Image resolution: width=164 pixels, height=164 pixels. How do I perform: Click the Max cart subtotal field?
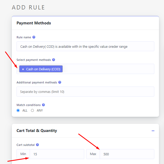127,154
